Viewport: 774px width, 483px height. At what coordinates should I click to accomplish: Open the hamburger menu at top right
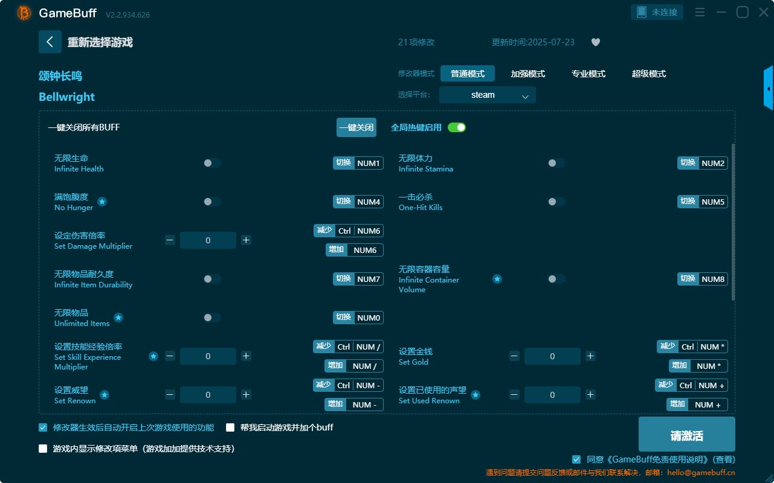[x=699, y=11]
